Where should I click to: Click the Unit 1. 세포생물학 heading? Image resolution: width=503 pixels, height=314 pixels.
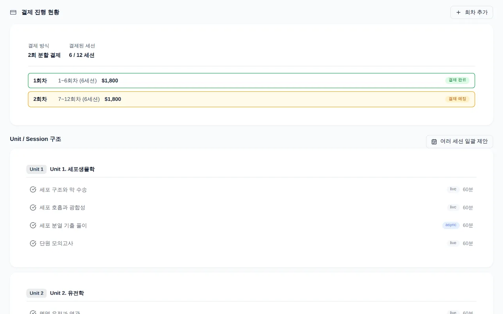pyautogui.click(x=72, y=169)
